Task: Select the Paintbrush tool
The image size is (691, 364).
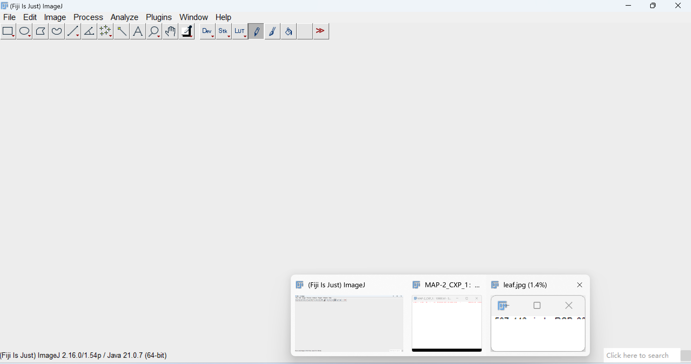Action: tap(272, 31)
